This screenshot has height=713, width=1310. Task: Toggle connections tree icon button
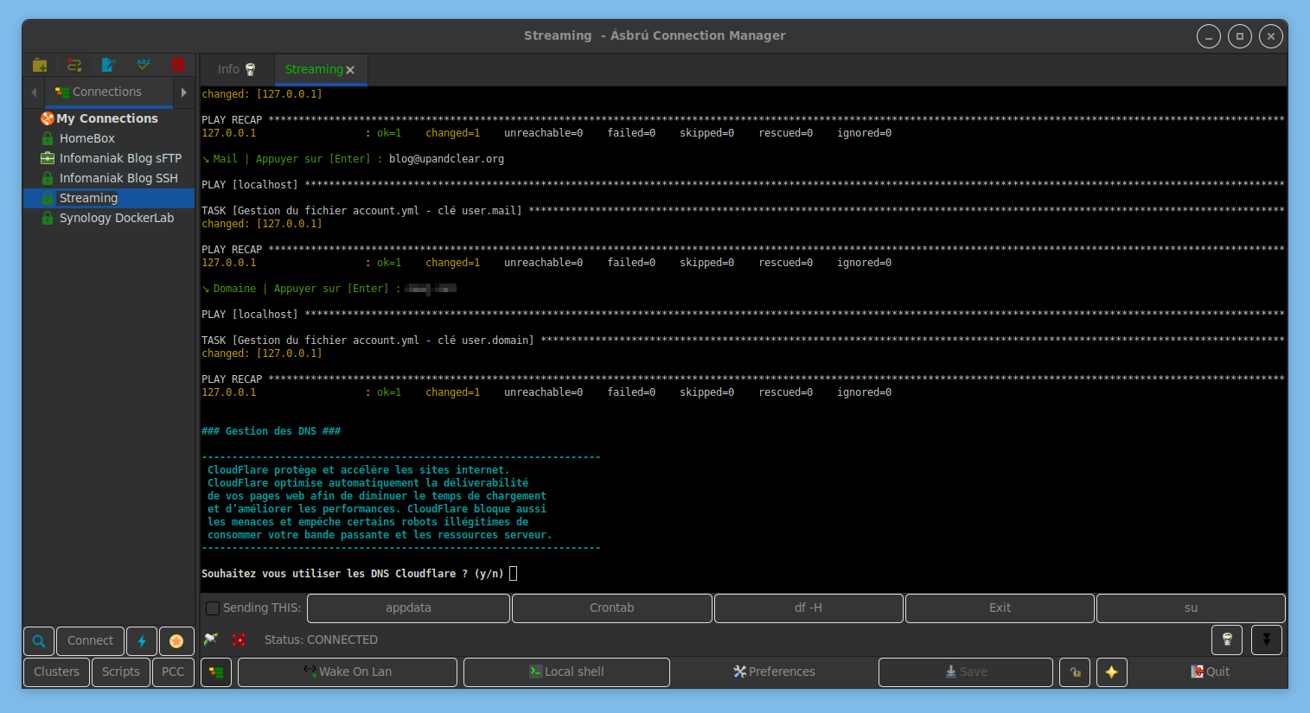point(216,672)
